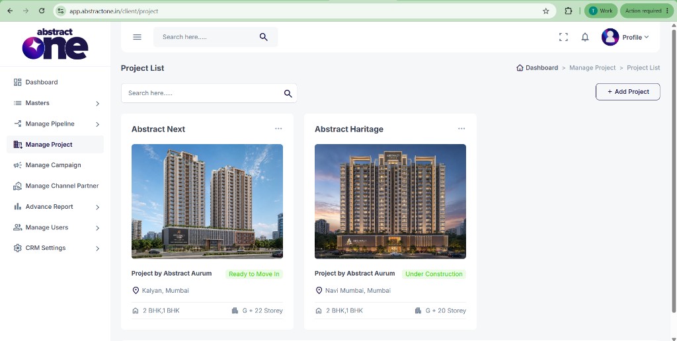The height and width of the screenshot is (341, 677).
Task: Click the Under Construction badge
Action: tap(434, 274)
